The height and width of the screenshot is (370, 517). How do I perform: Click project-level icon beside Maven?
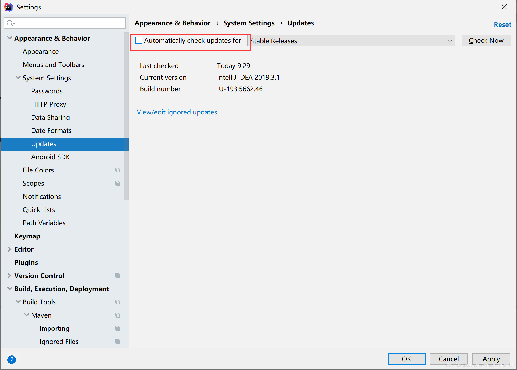tap(117, 315)
